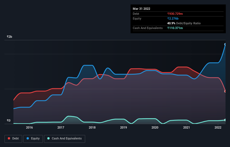
Task: Click the 40.9% Debt/Equity Ratio text
Action: [184, 23]
